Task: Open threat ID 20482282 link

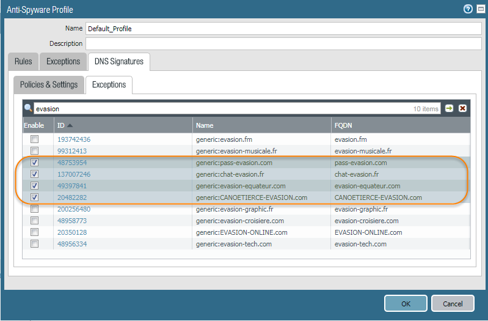Action: click(72, 197)
